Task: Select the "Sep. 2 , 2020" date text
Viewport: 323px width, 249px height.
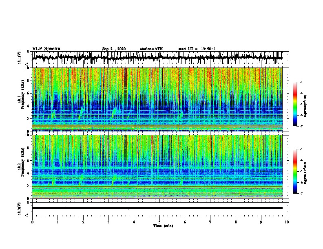Action: point(114,49)
